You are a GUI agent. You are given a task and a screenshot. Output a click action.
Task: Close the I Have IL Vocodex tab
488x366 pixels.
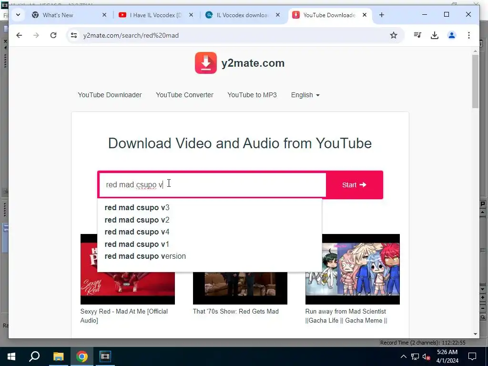(x=191, y=15)
